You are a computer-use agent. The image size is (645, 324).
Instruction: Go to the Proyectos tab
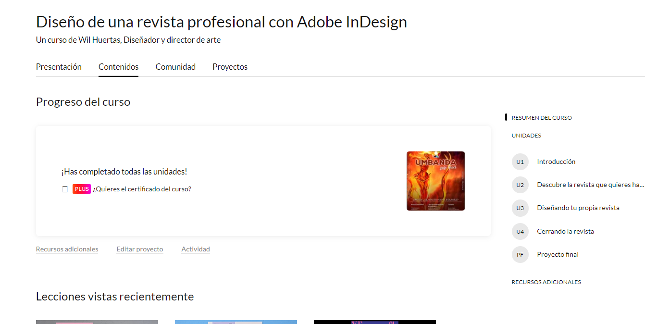(x=230, y=67)
